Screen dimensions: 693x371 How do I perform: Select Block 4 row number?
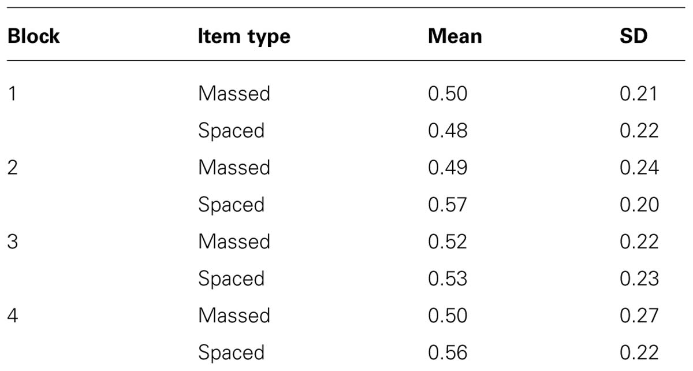tap(13, 316)
